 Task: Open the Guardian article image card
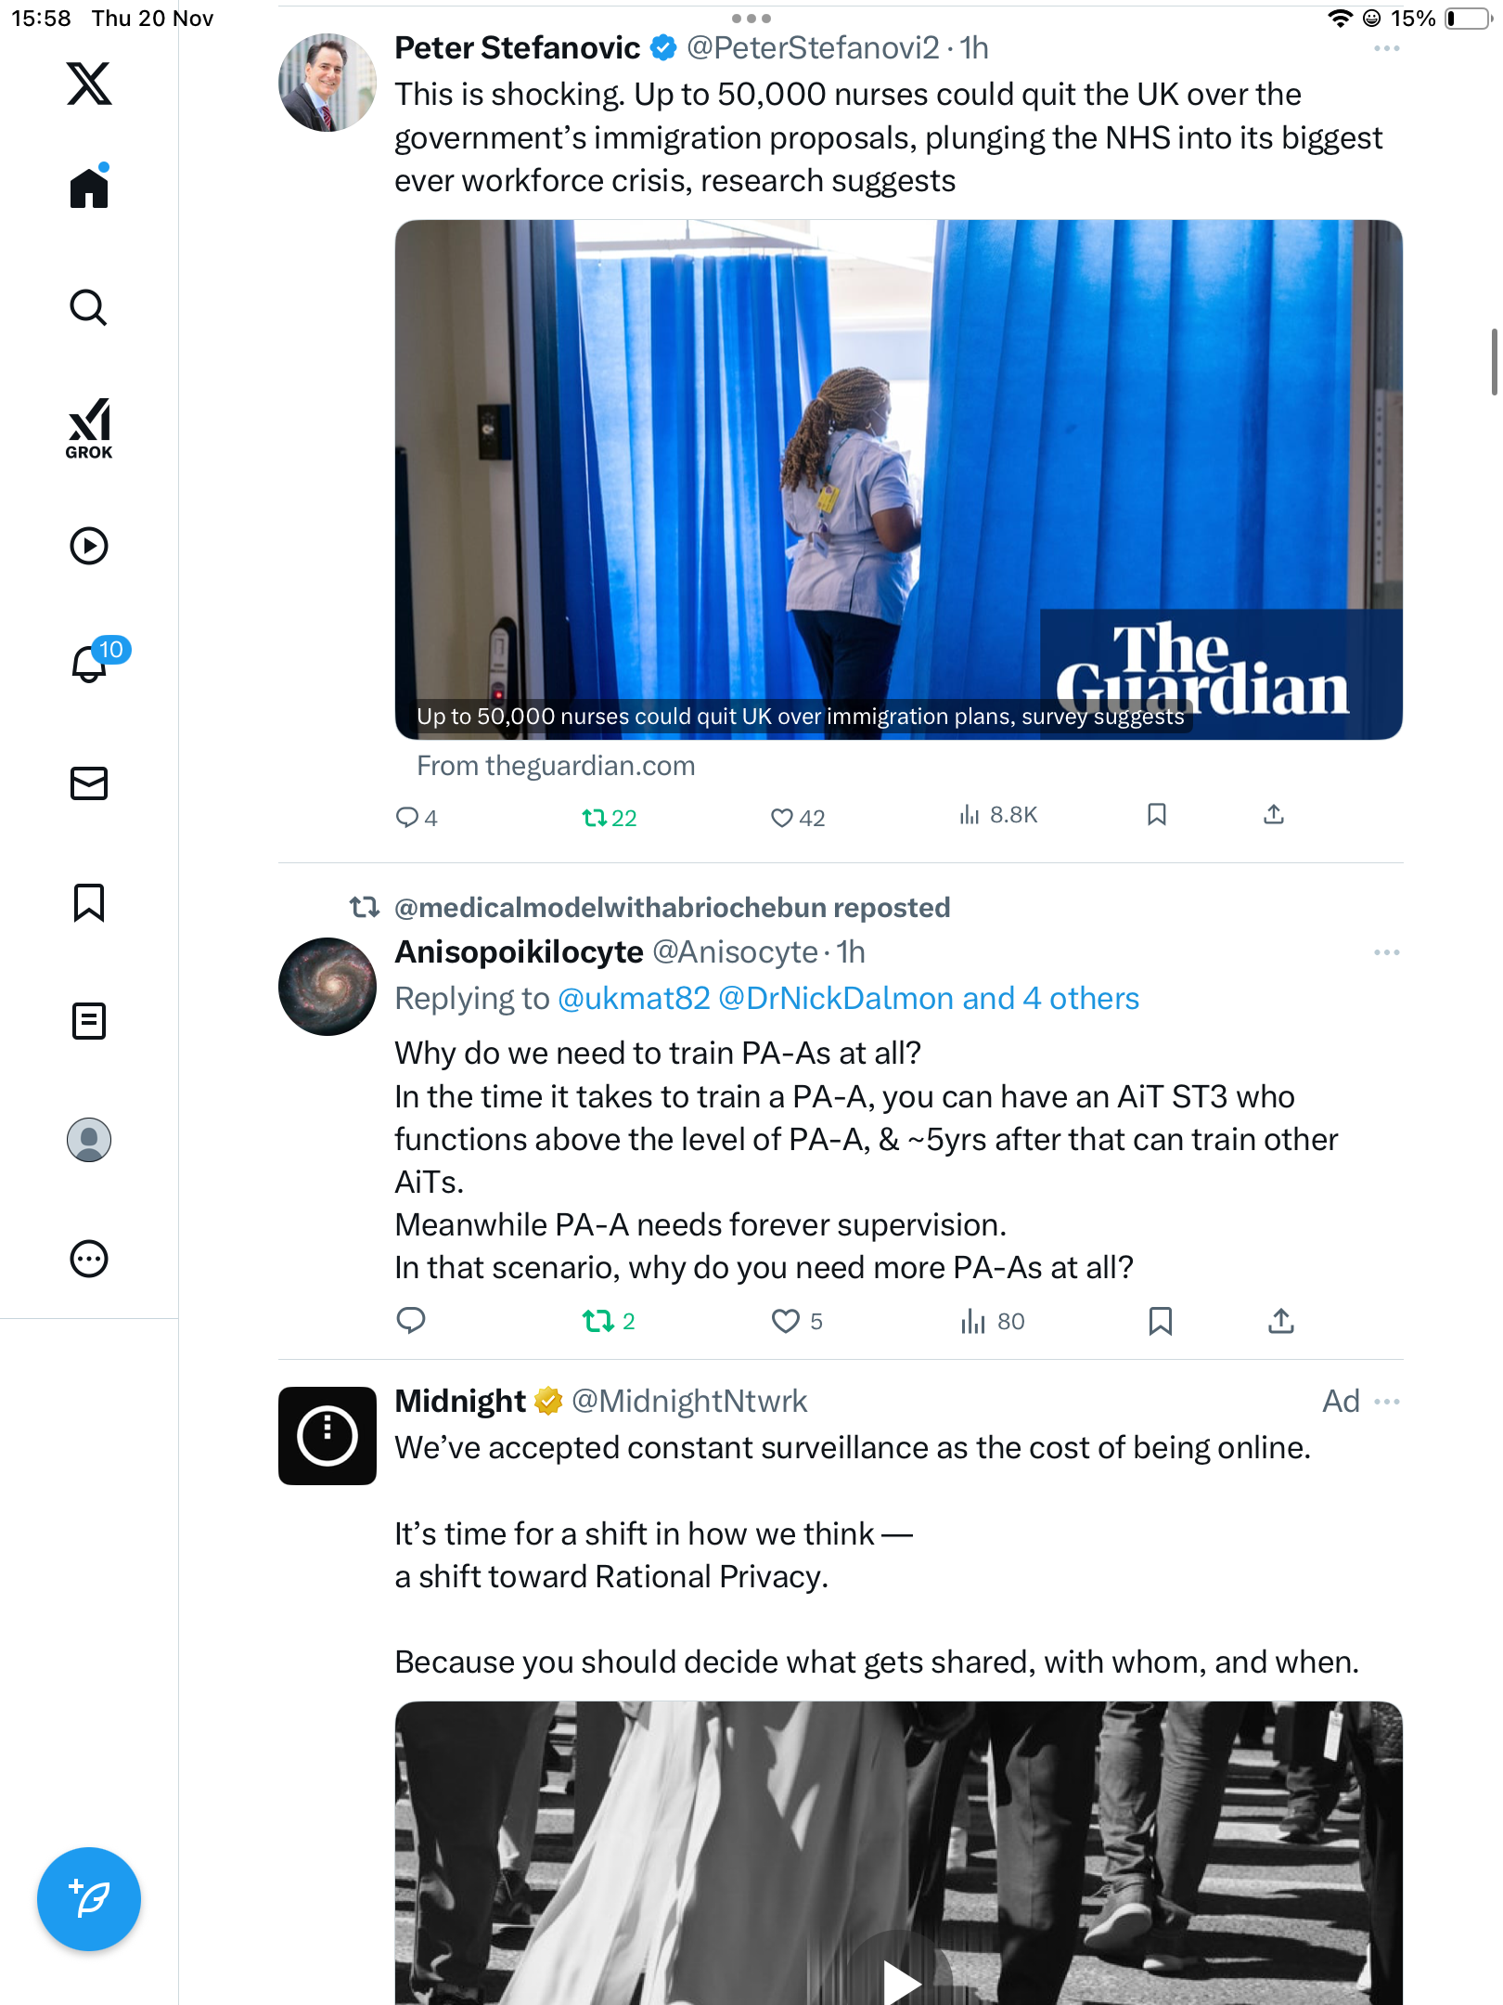pyautogui.click(x=898, y=479)
